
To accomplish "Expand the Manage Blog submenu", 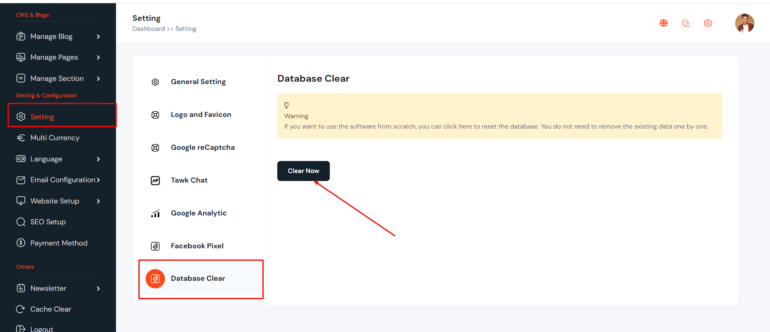I will (x=98, y=36).
